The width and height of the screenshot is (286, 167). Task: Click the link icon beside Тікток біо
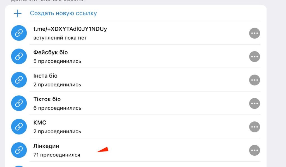click(x=19, y=103)
